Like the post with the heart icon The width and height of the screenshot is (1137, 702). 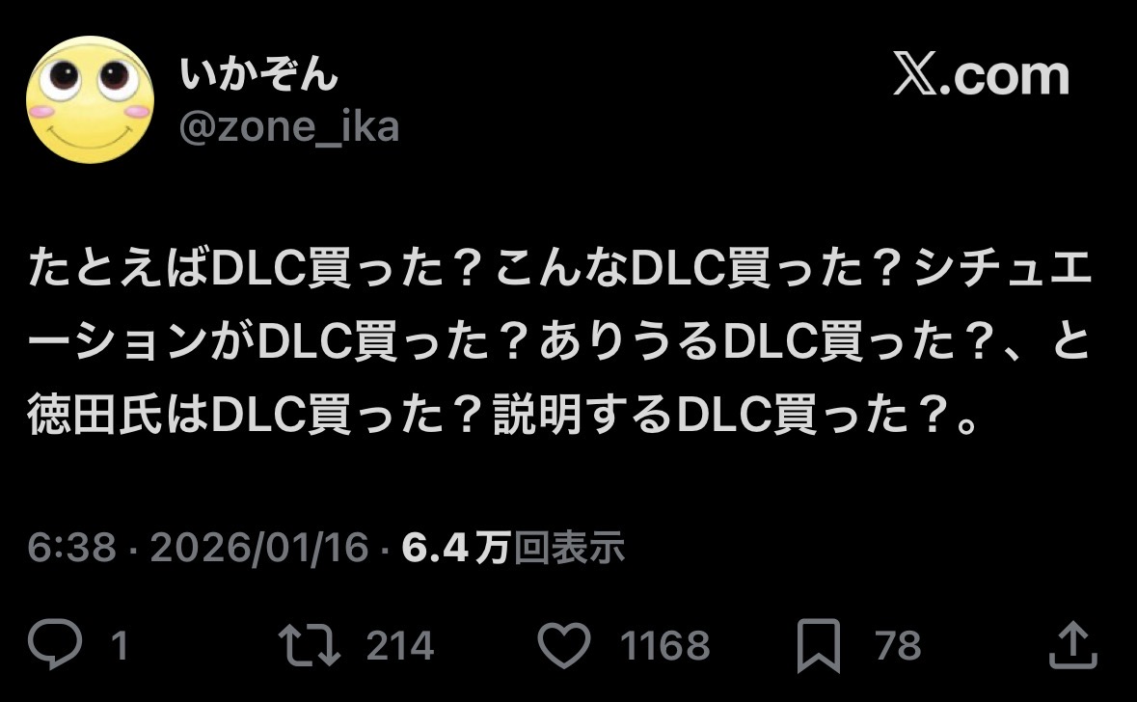tap(564, 645)
